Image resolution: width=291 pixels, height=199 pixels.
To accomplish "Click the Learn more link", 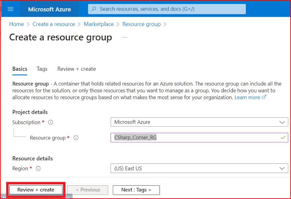I will (x=247, y=97).
